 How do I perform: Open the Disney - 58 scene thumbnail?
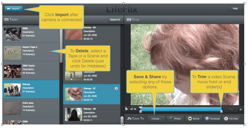click(73, 115)
